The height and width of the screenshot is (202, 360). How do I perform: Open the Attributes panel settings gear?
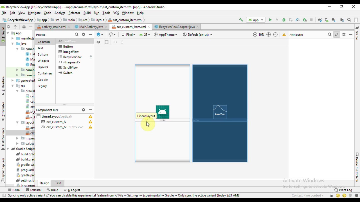point(344,35)
